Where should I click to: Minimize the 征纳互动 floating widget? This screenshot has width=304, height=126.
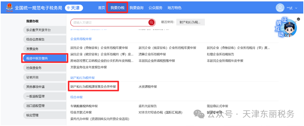298,19
